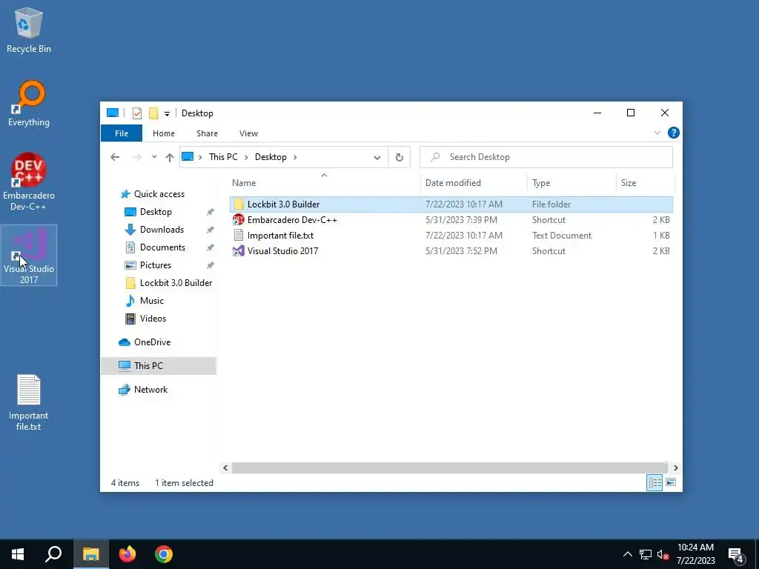
Task: Click Quick access in the navigation pane
Action: coord(153,194)
